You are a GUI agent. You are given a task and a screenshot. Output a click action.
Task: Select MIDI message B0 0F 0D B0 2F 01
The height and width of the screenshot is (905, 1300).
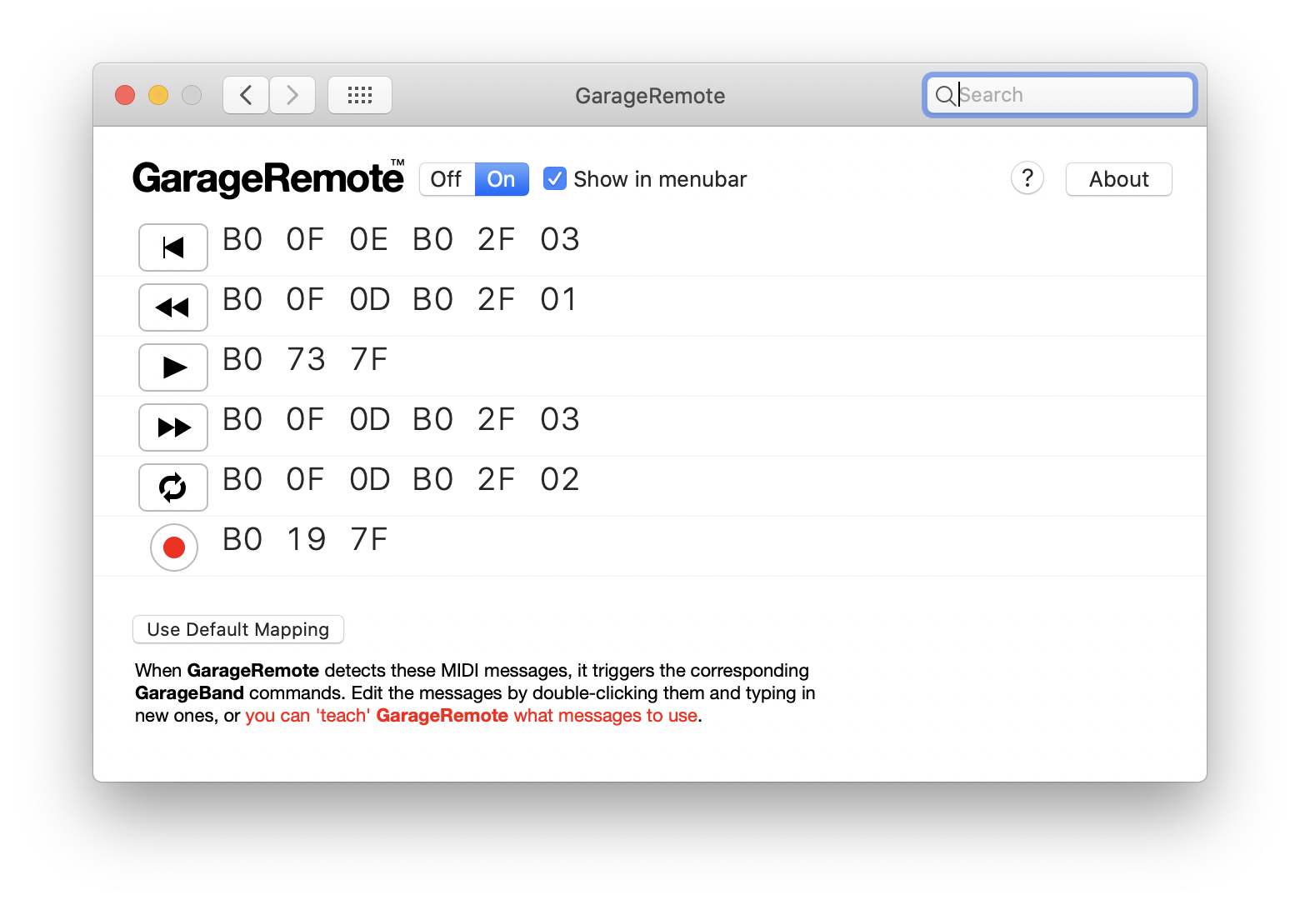[x=400, y=300]
